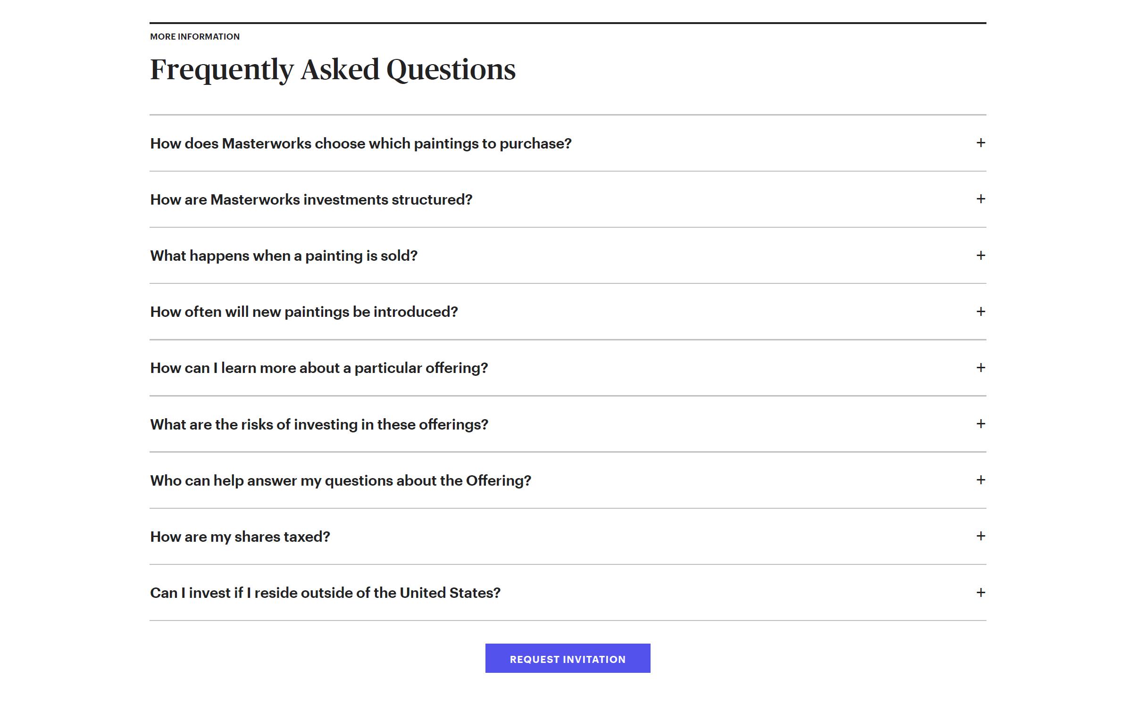Open "How can I learn more" question text
Image resolution: width=1136 pixels, height=728 pixels.
(318, 368)
